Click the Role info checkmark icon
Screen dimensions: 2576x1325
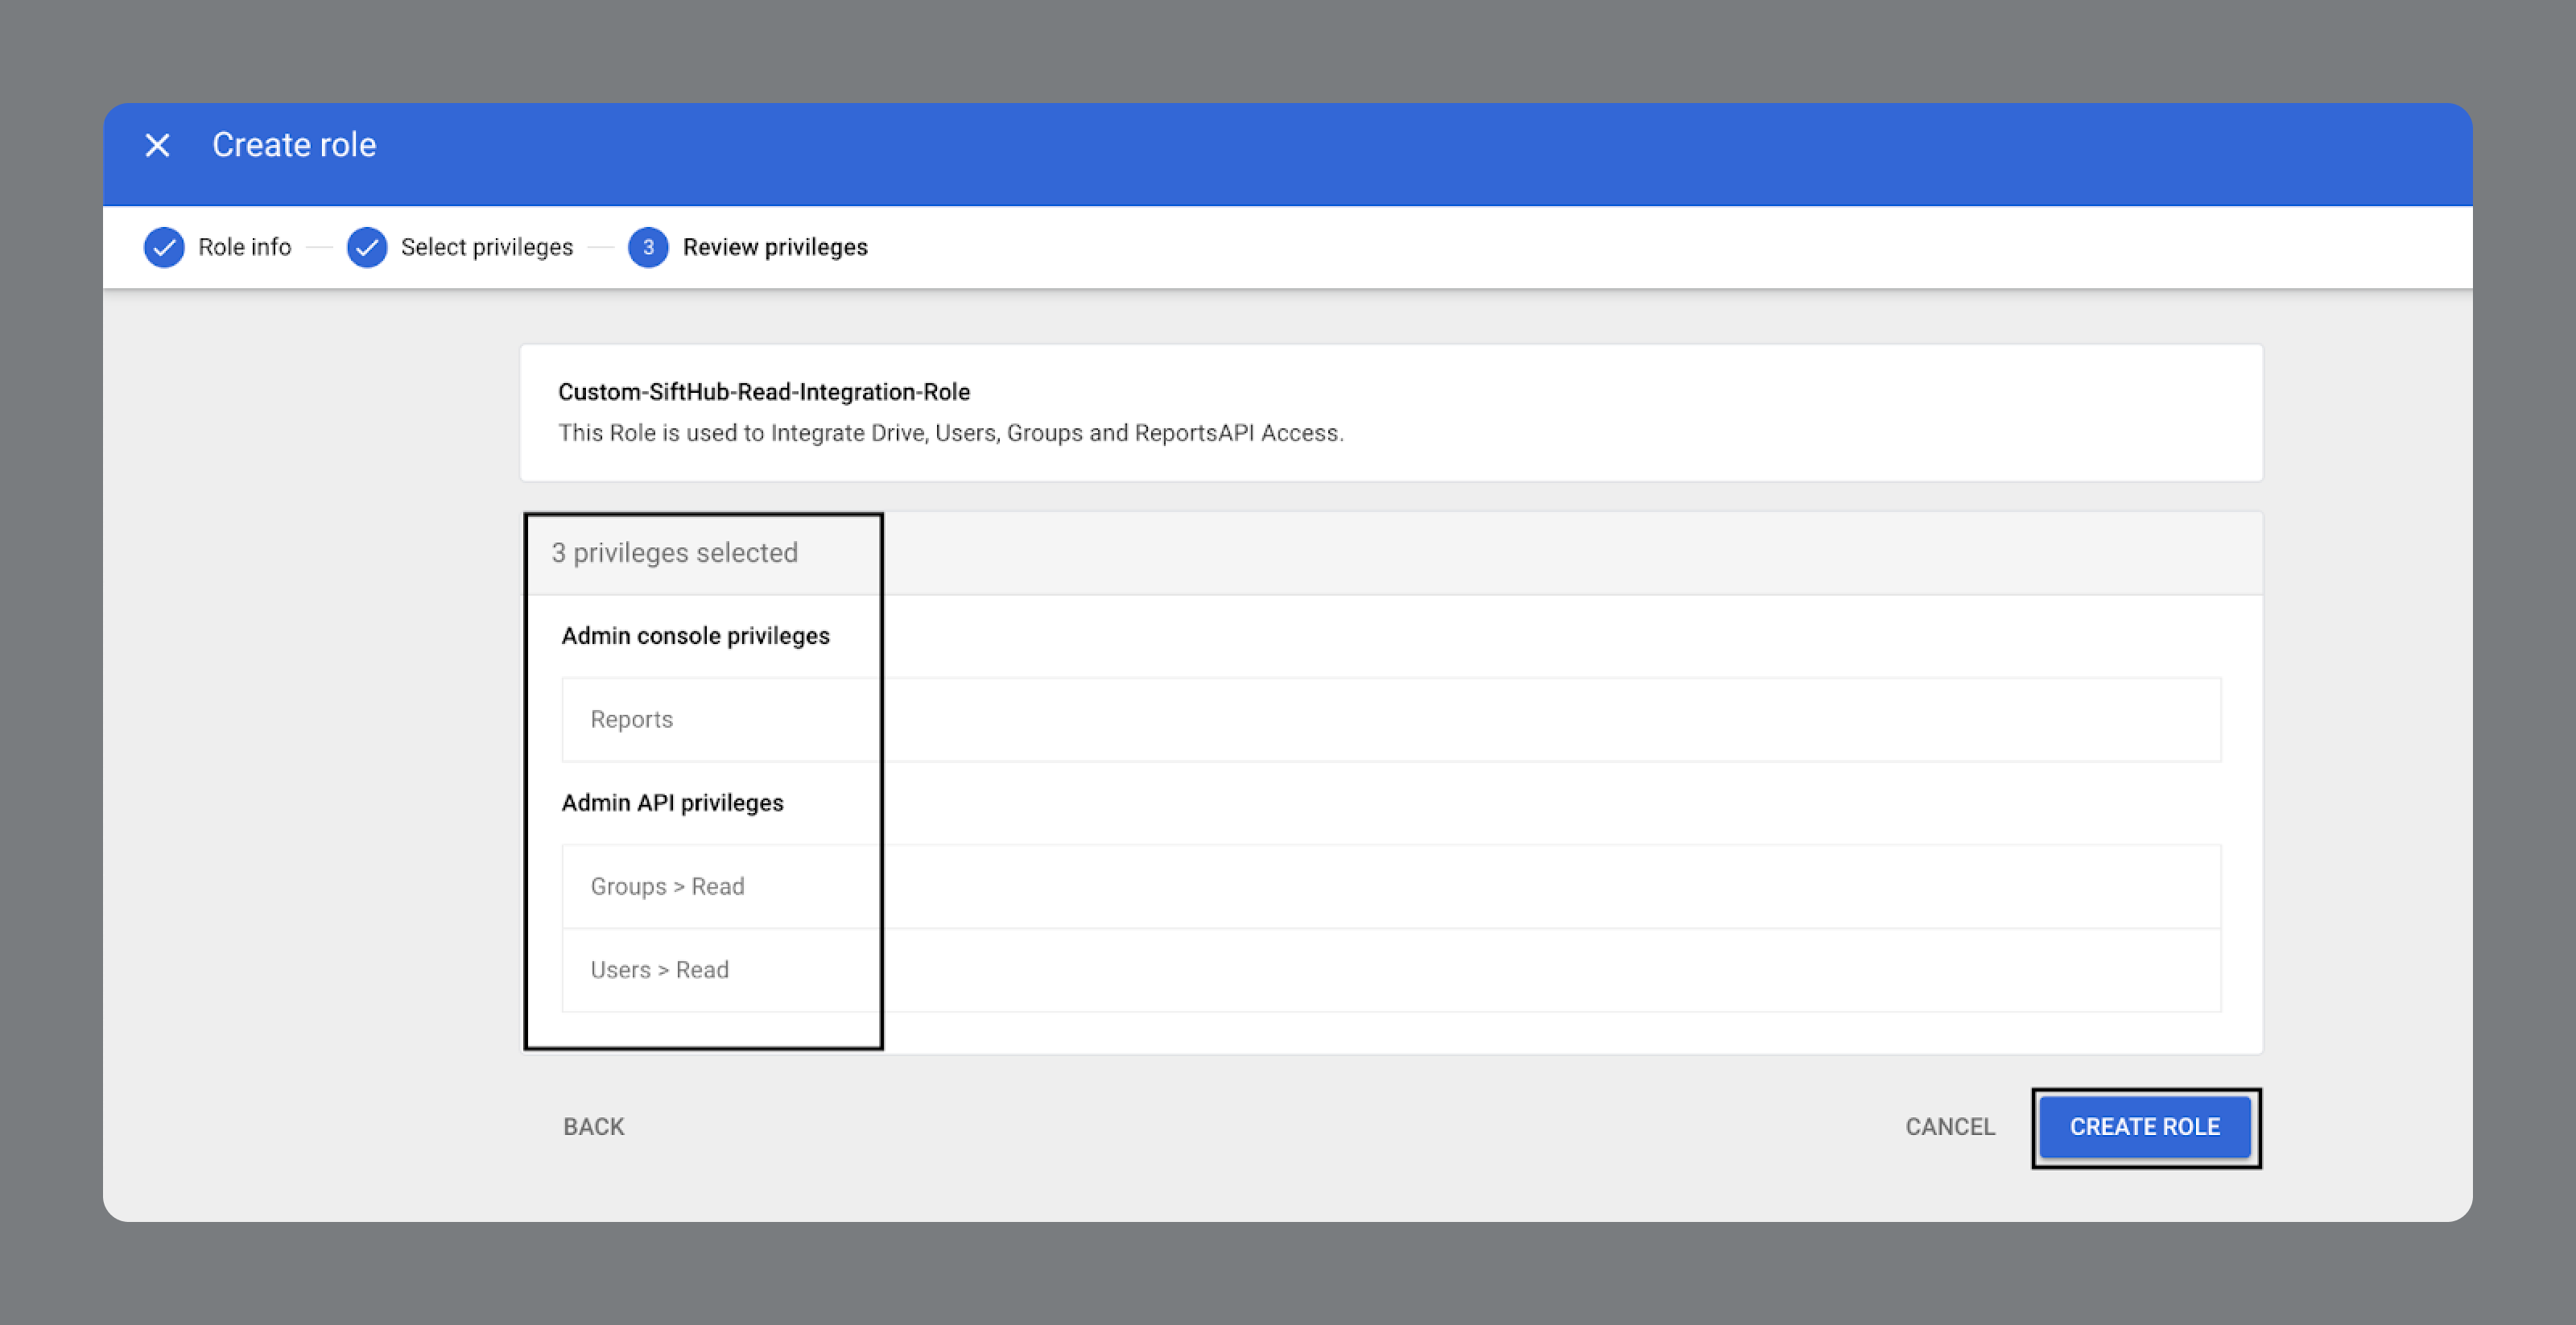pos(164,247)
